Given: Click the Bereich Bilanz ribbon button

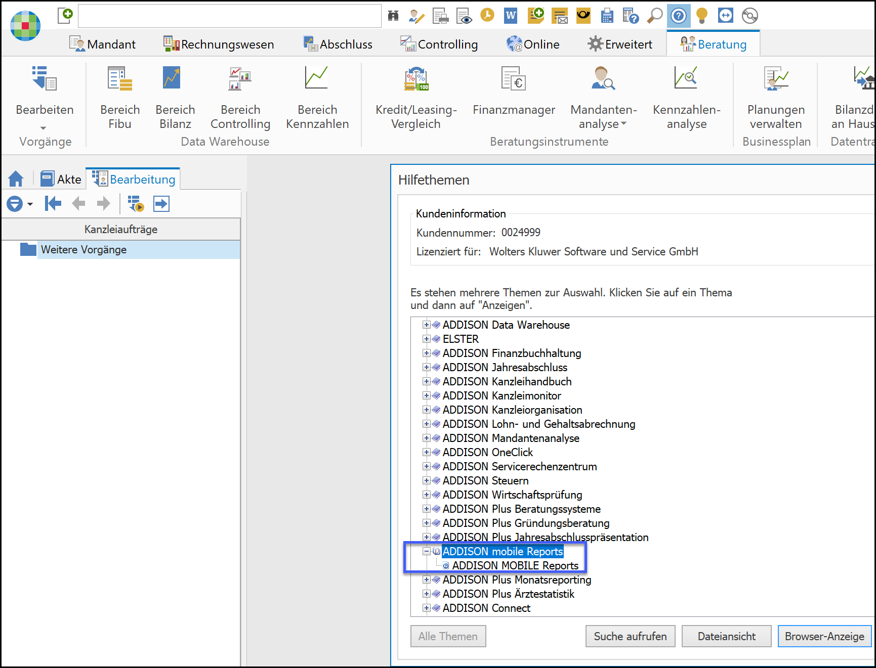Looking at the screenshot, I should coord(175,99).
